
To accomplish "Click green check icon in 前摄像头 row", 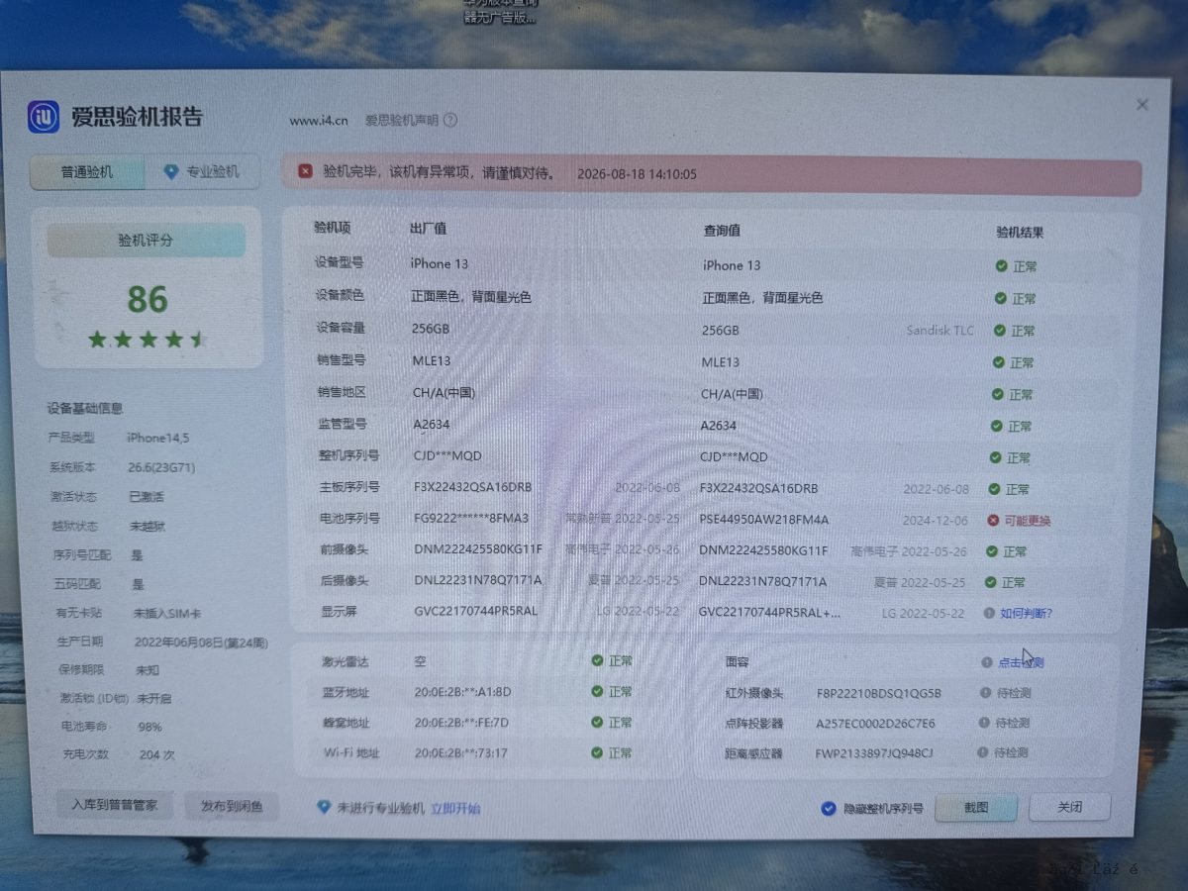I will 991,551.
